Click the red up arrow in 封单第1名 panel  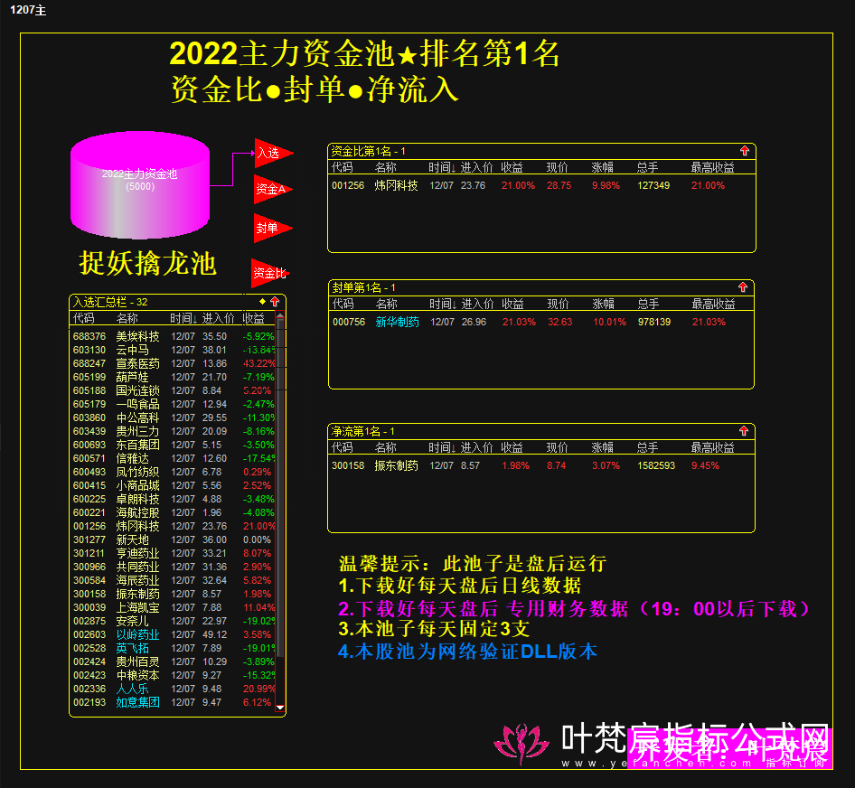743,286
